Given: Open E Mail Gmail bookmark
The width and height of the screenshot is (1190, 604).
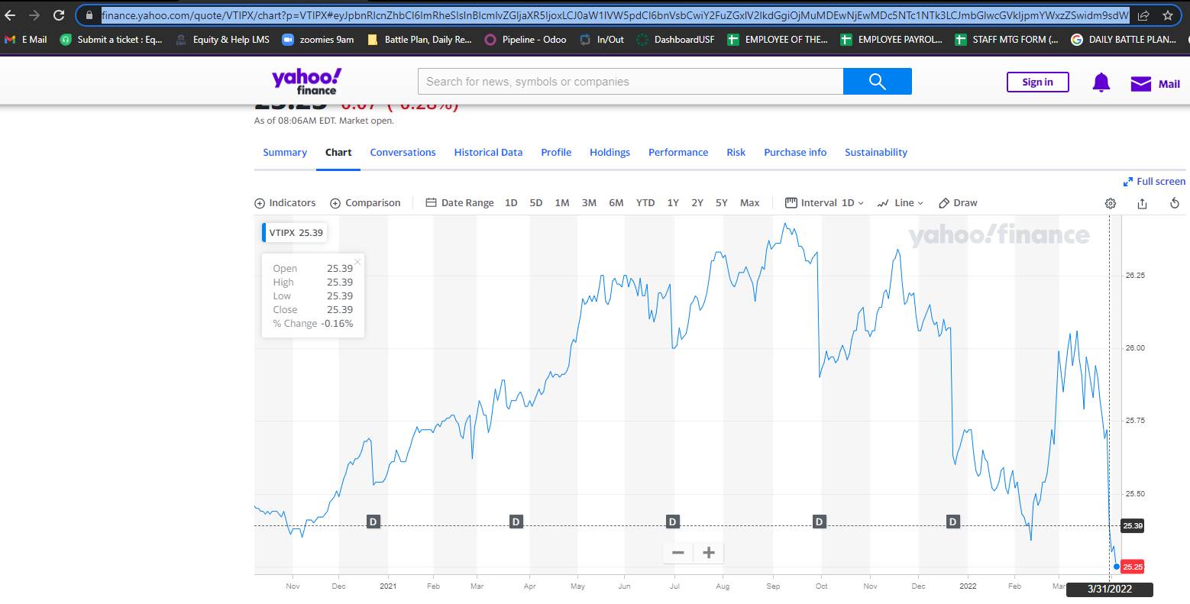Looking at the screenshot, I should click(x=26, y=40).
